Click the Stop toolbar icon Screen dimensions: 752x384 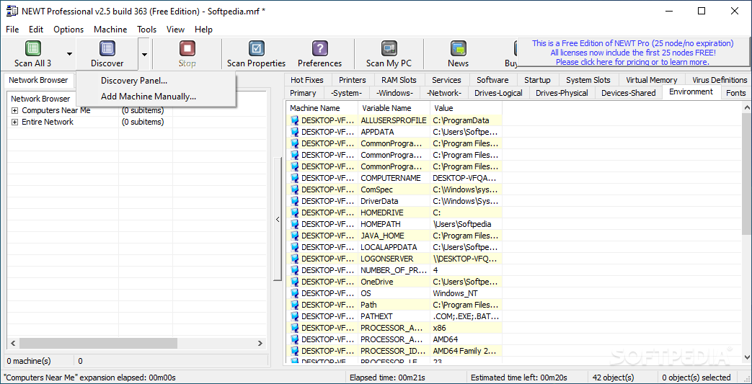tap(187, 48)
